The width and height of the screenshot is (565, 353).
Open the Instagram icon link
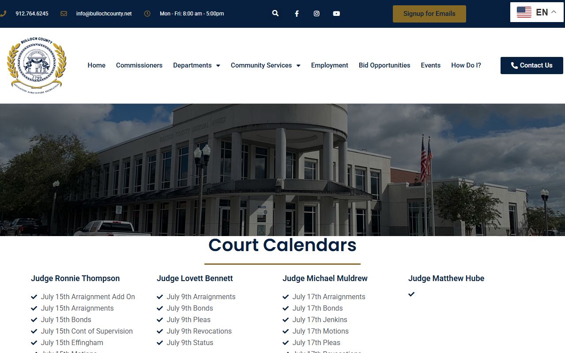(316, 14)
